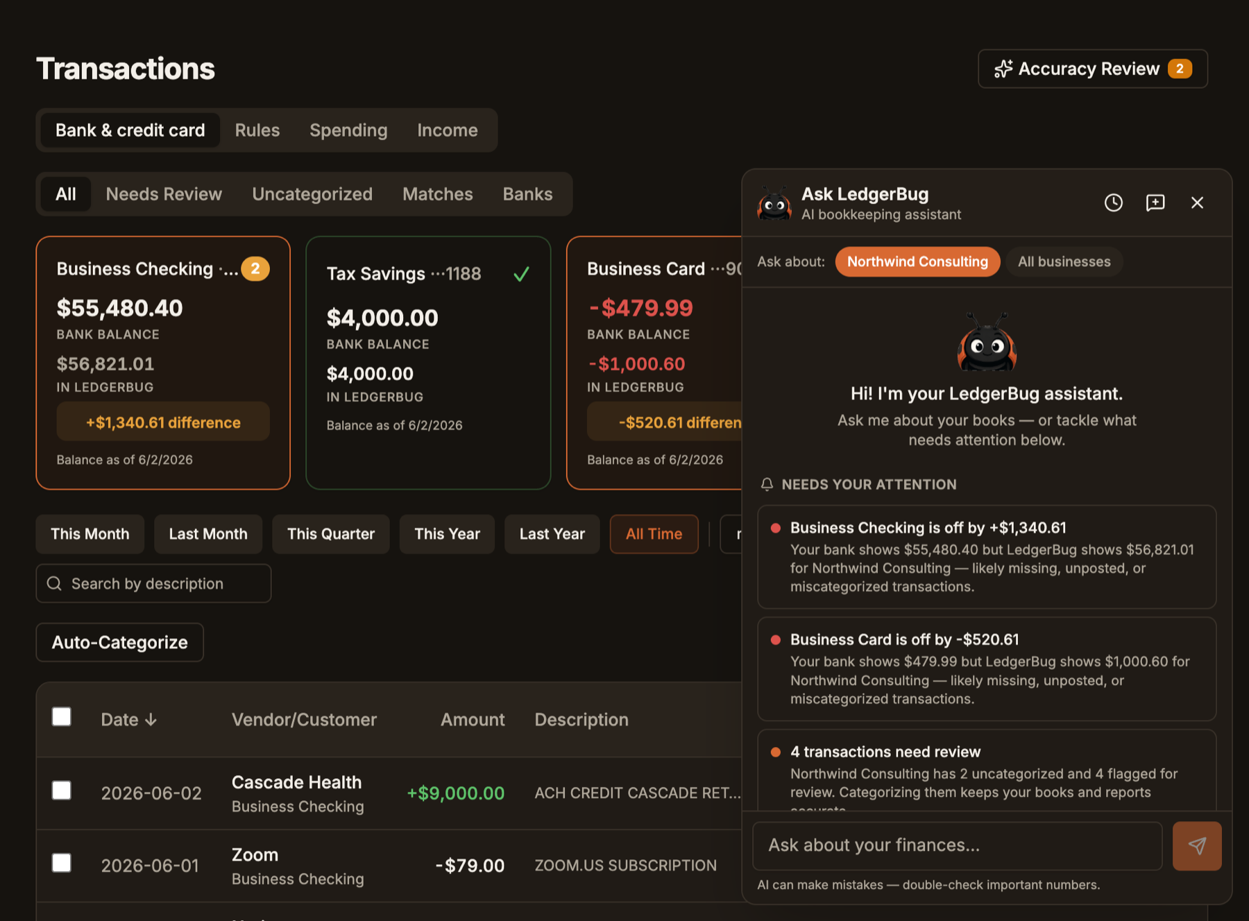
Task: Switch to Bank & credit card tab
Action: click(130, 130)
